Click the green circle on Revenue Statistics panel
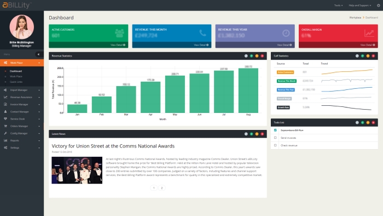This screenshot has width=383, height=216. point(251,56)
